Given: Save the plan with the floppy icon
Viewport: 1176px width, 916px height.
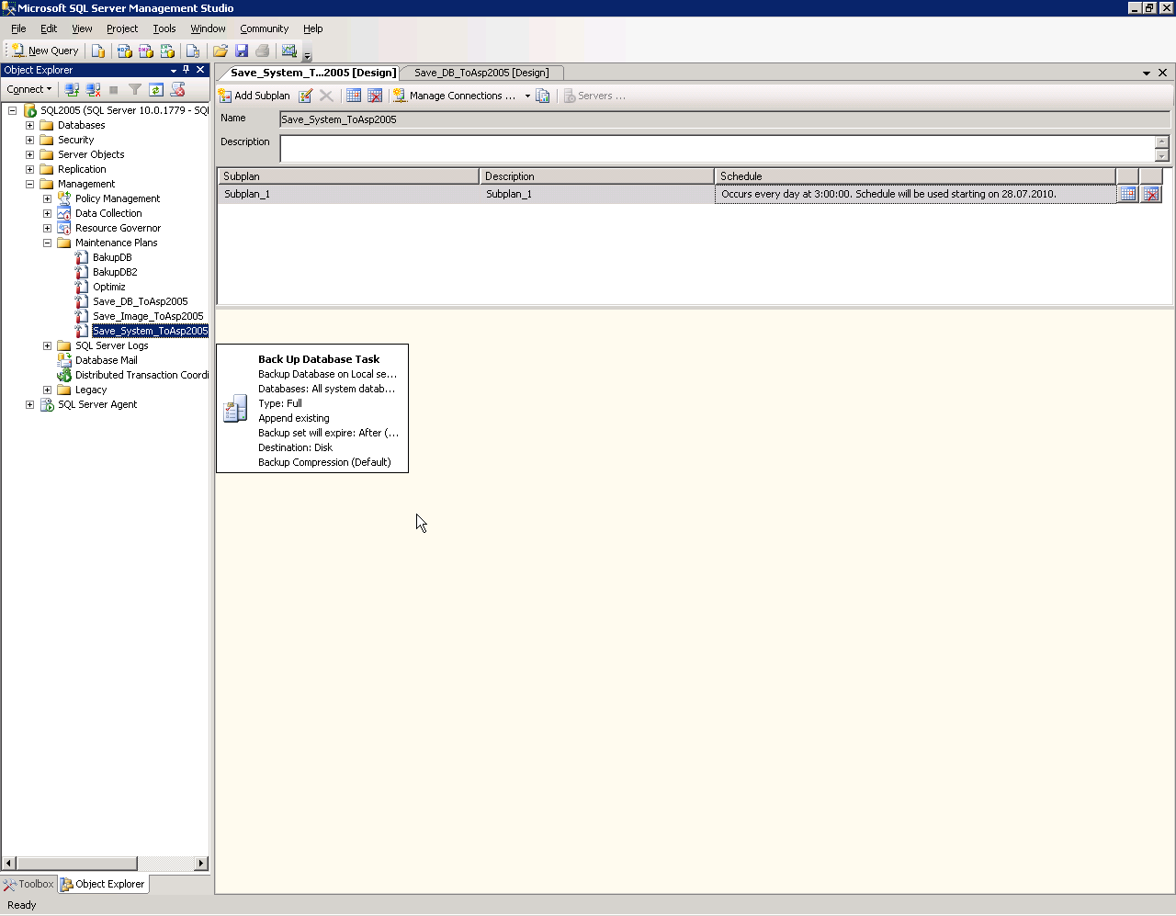Looking at the screenshot, I should coord(242,51).
